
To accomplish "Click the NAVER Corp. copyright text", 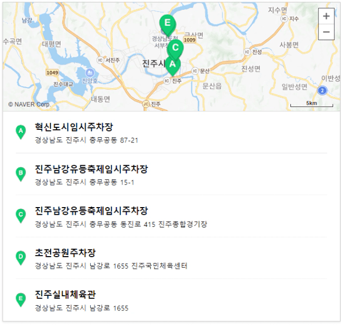I will click(x=30, y=104).
